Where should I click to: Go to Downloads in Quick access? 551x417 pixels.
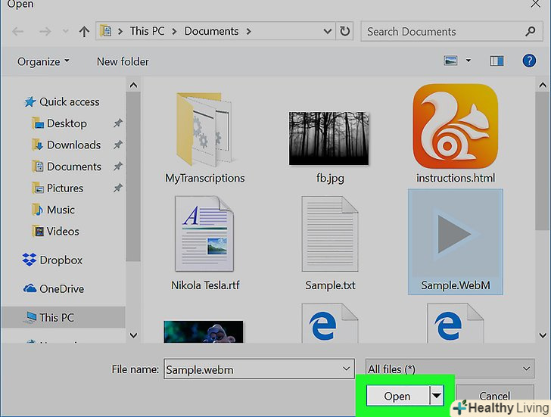(x=73, y=145)
